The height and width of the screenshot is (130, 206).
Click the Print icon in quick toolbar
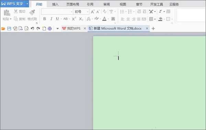coord(50,28)
